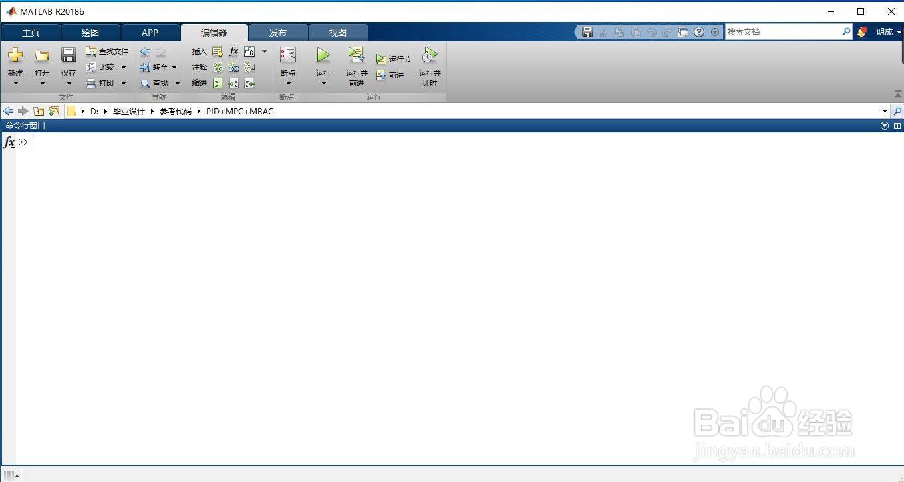Switch to the Plots (绘图) tab
904x482 pixels.
[90, 33]
